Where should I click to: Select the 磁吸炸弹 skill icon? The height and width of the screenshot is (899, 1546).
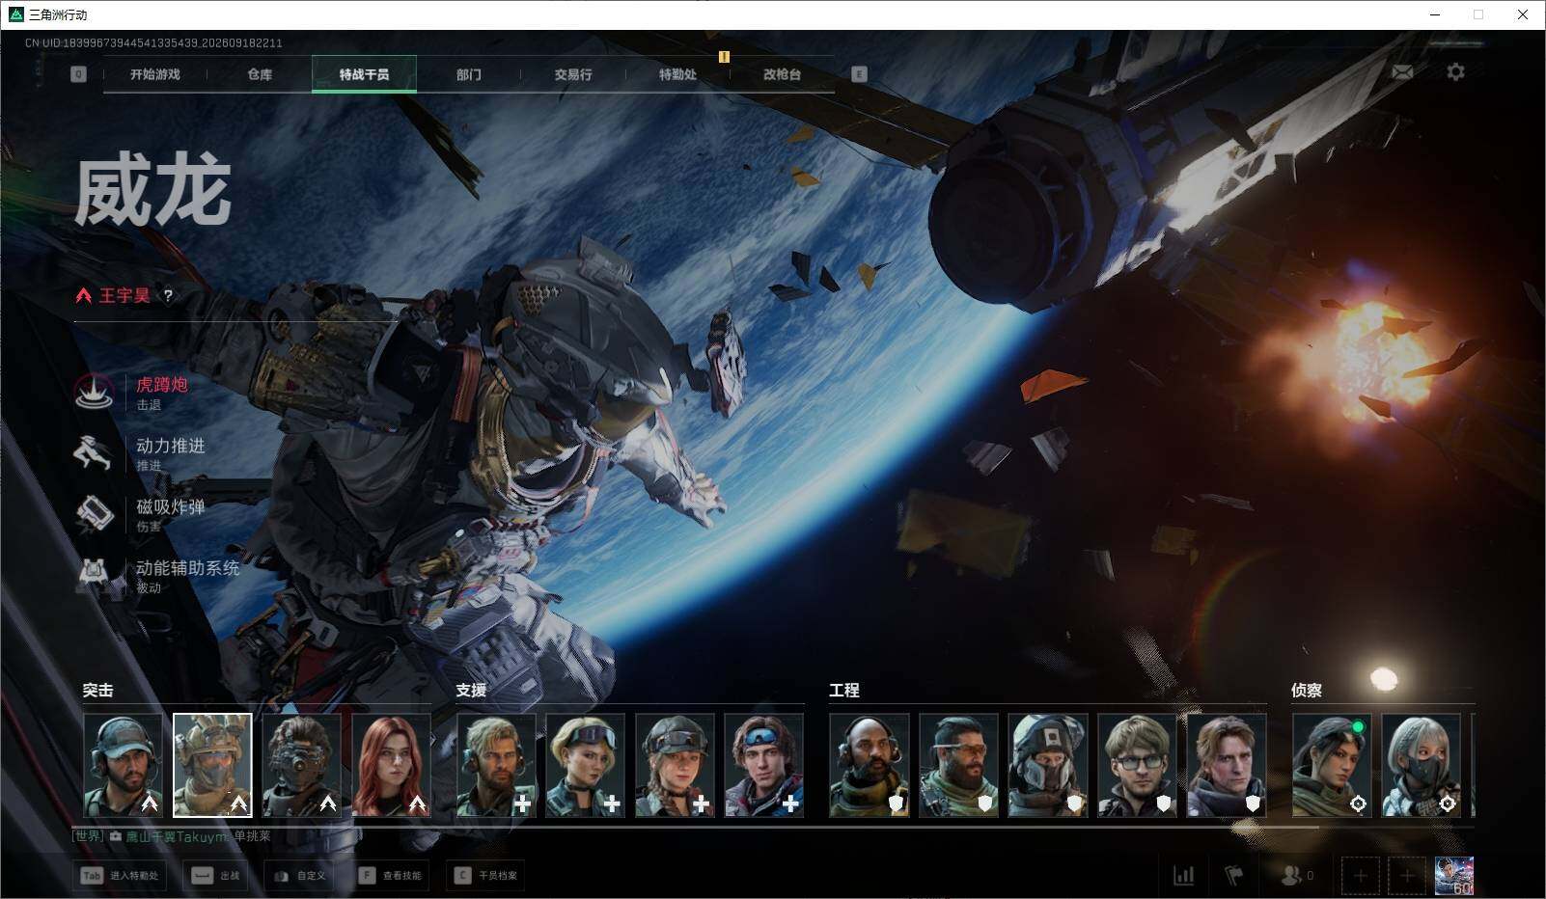tap(95, 514)
